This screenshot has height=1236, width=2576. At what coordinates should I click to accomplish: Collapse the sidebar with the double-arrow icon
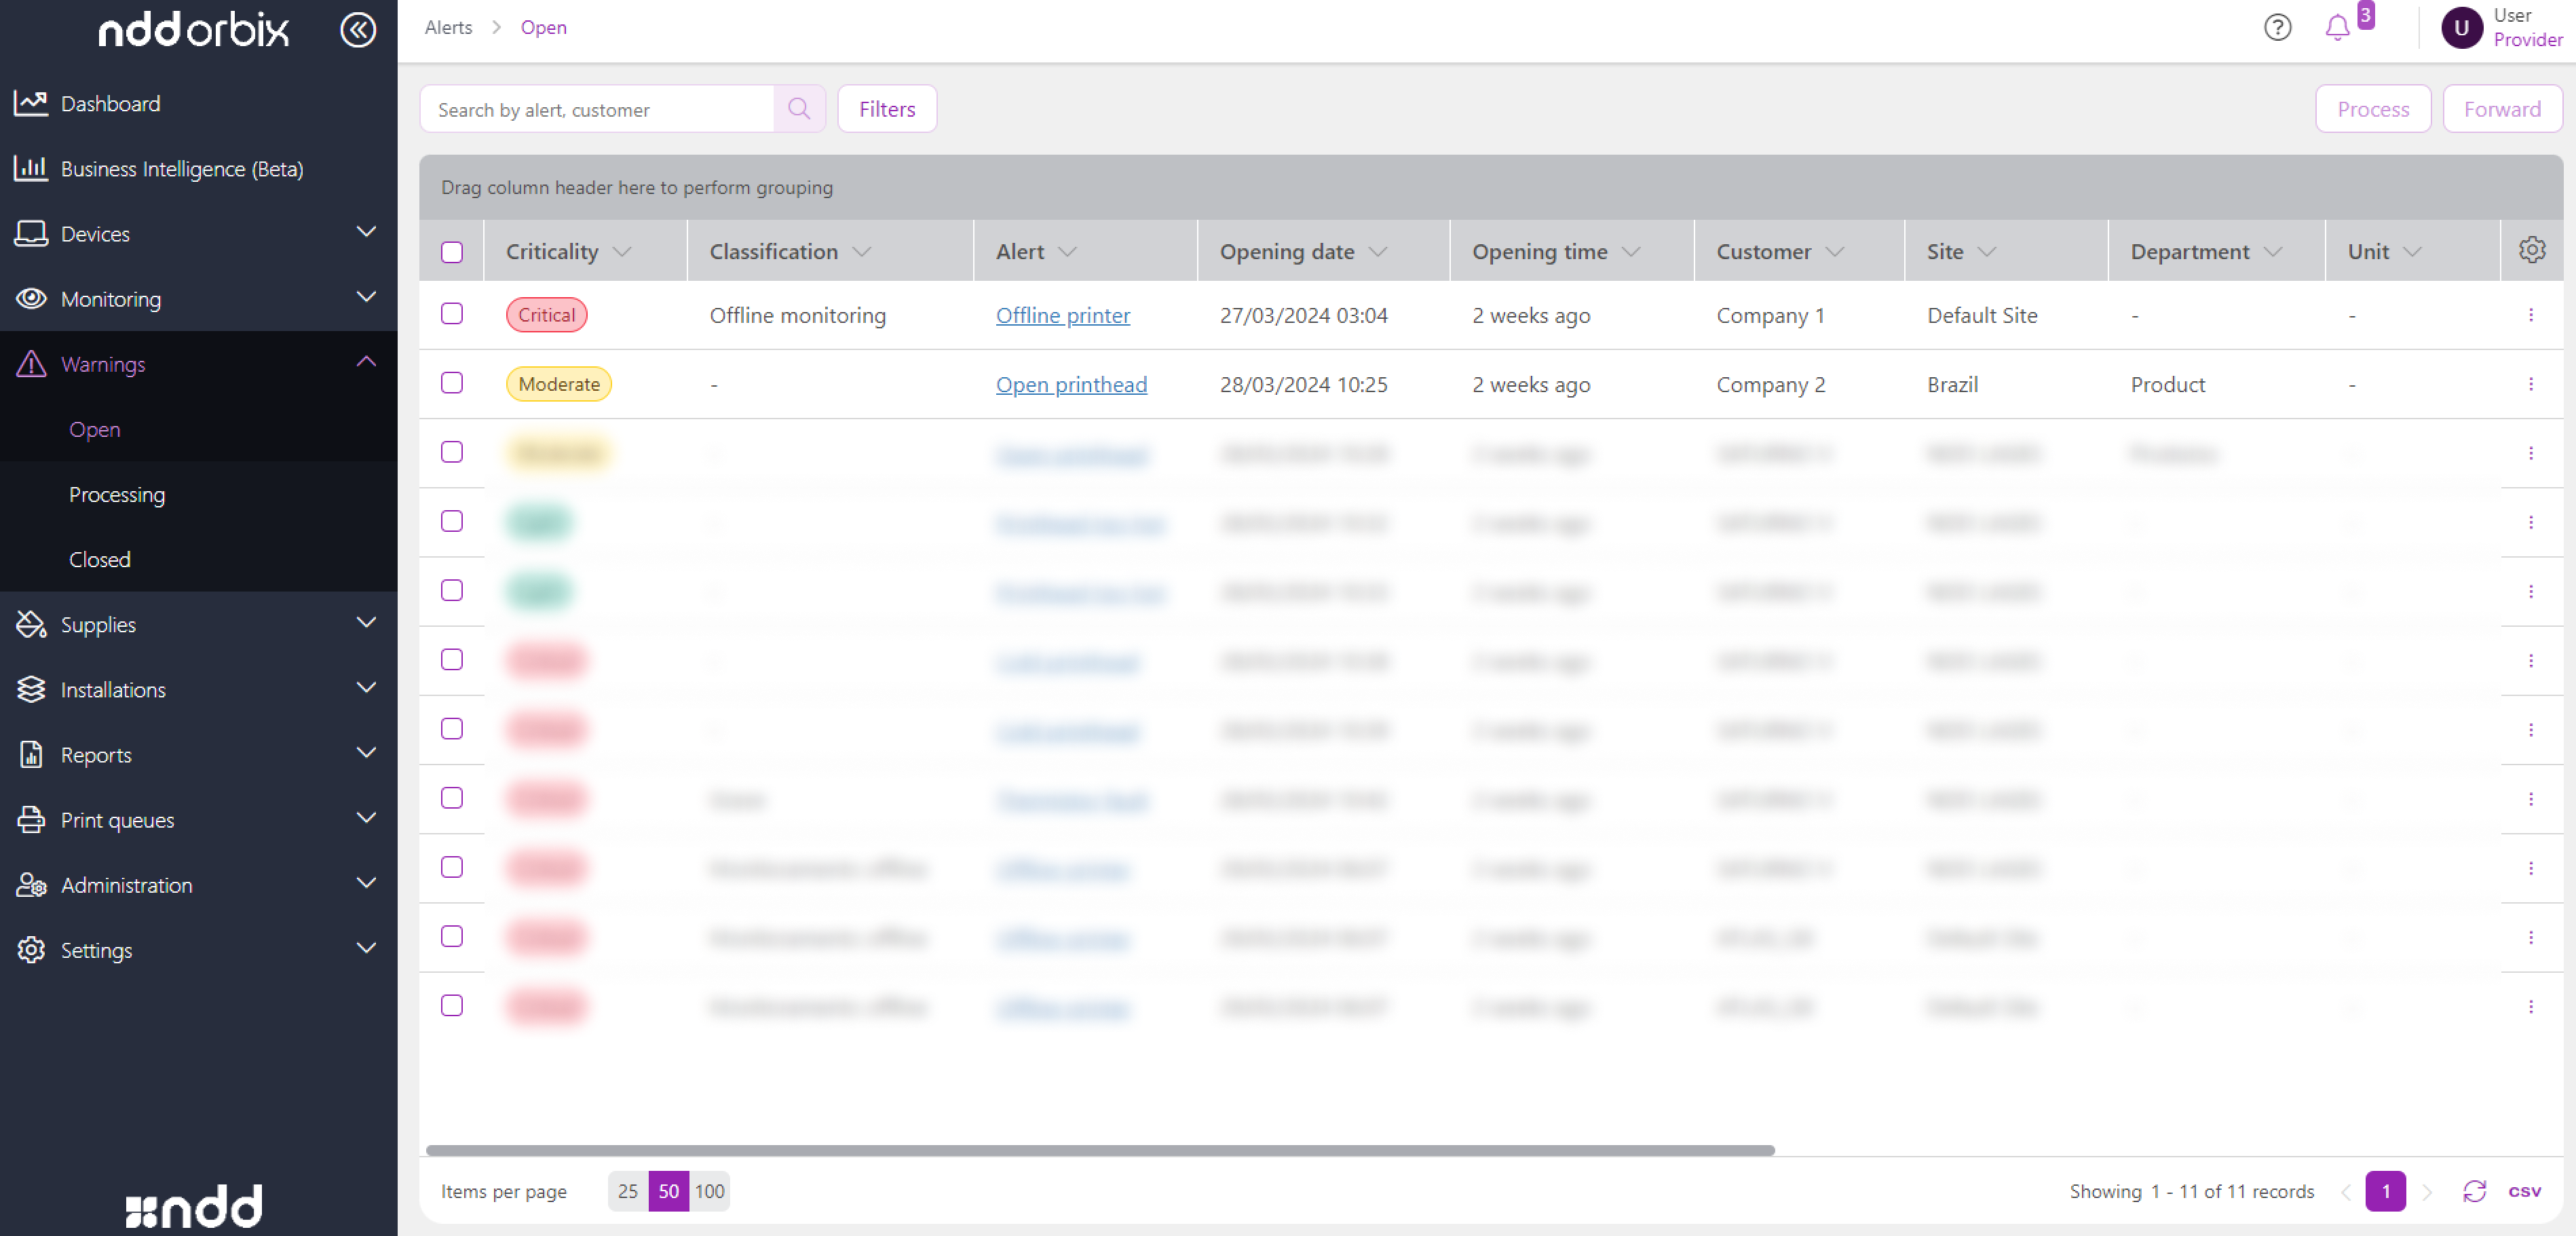click(x=357, y=29)
